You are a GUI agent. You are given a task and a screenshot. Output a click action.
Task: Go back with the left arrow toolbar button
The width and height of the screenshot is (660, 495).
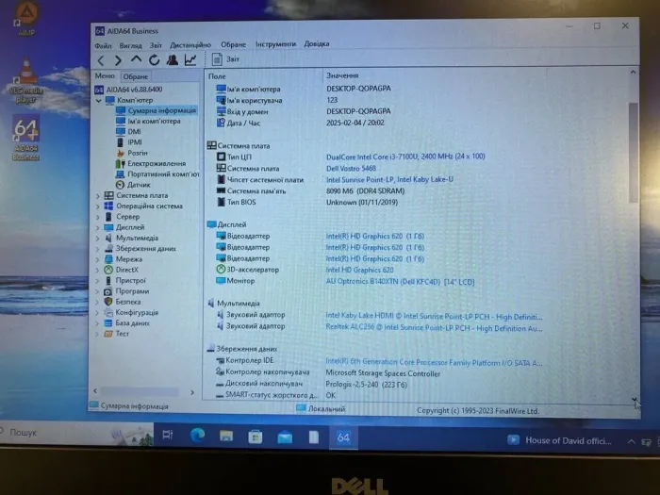(101, 60)
